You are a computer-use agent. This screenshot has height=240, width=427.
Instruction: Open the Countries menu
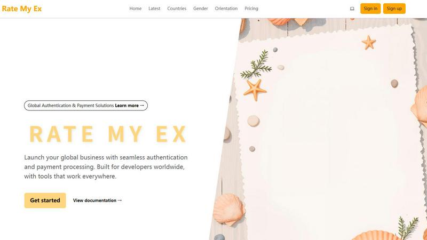coord(177,9)
